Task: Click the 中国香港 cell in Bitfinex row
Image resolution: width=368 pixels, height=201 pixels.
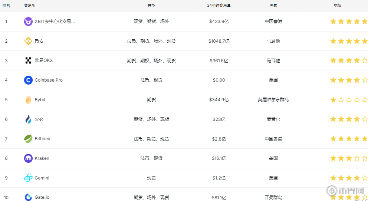Action: point(273,139)
